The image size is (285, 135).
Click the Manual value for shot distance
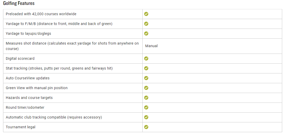(x=151, y=46)
